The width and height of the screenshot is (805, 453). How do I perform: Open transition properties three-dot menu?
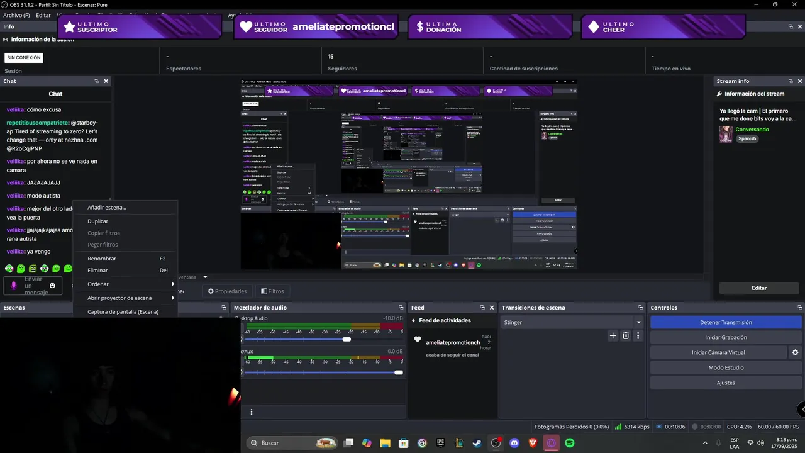tap(638, 336)
